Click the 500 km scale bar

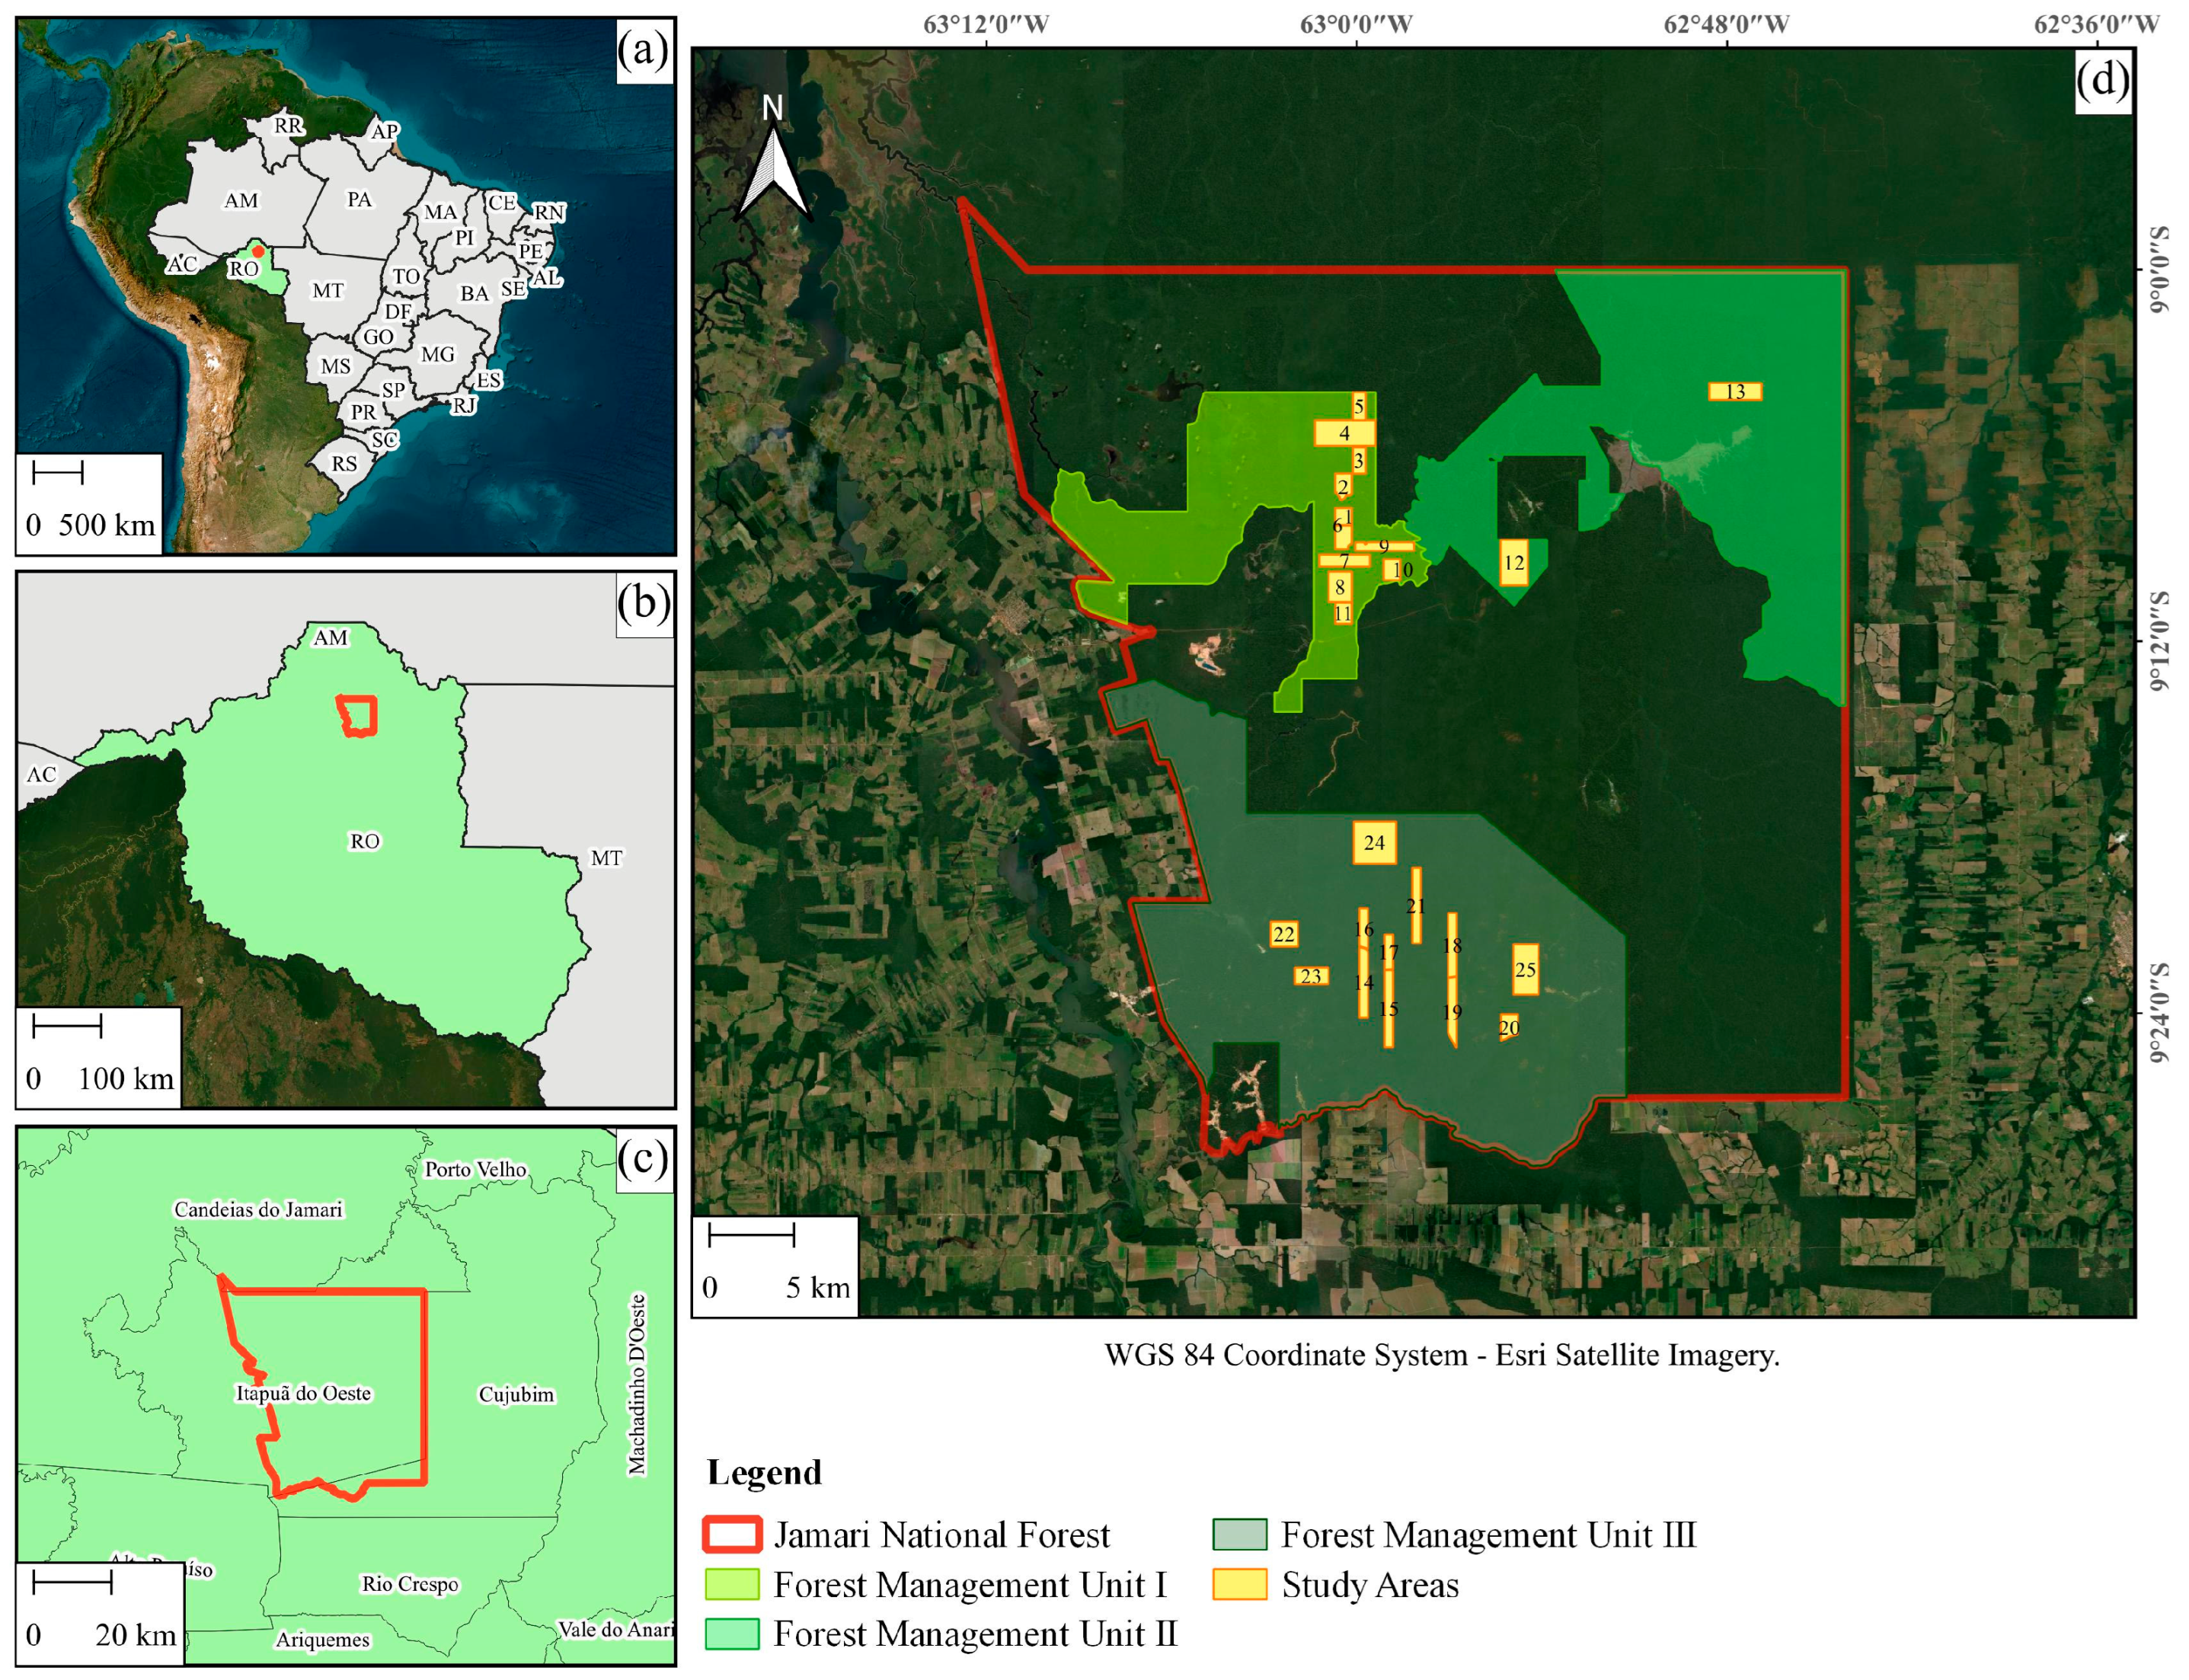pyautogui.click(x=57, y=473)
